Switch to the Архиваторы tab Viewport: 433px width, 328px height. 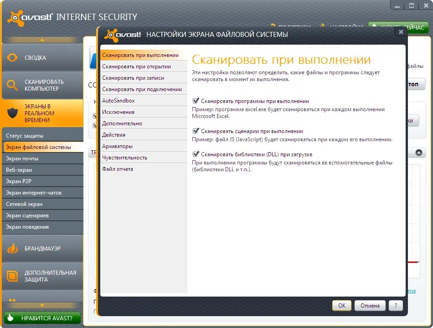pos(144,146)
